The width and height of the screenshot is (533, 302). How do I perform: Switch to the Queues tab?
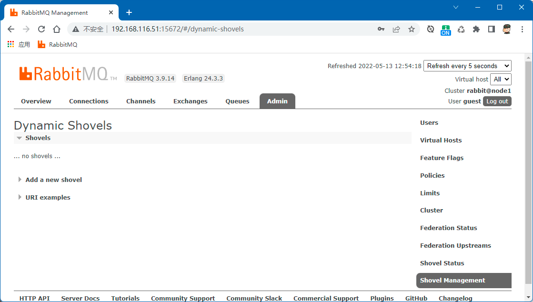(x=237, y=101)
